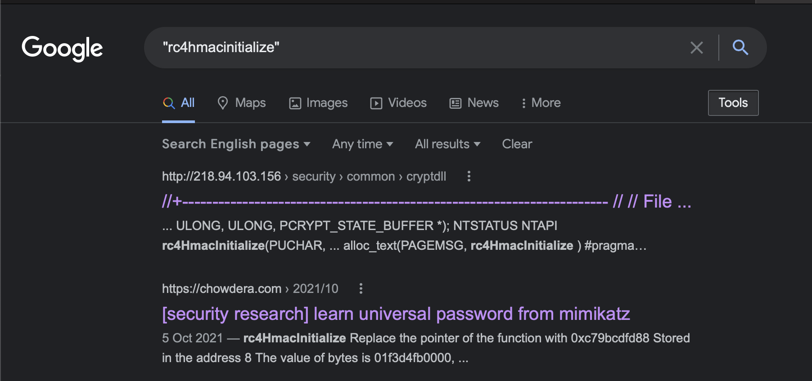Open the three-dot menu beside the chowdera.com result
The width and height of the screenshot is (812, 381).
click(x=361, y=288)
